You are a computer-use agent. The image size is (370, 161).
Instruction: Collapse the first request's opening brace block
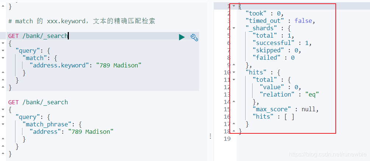3,43
